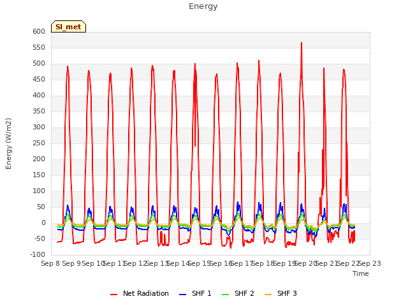The image size is (408, 306).
Task: Click the 0 y-axis tick label
Action: click(x=43, y=222)
